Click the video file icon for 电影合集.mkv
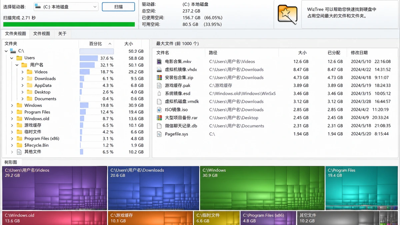The image size is (400, 225). point(159,62)
